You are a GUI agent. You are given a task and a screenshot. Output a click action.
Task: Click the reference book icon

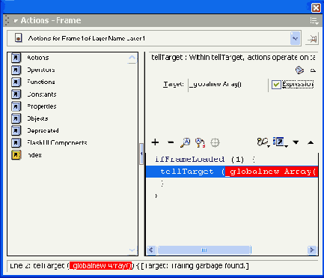point(299,70)
